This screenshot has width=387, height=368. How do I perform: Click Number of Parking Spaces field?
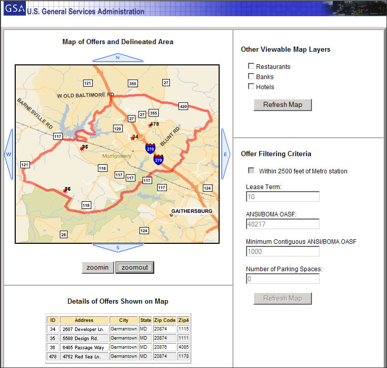[283, 279]
